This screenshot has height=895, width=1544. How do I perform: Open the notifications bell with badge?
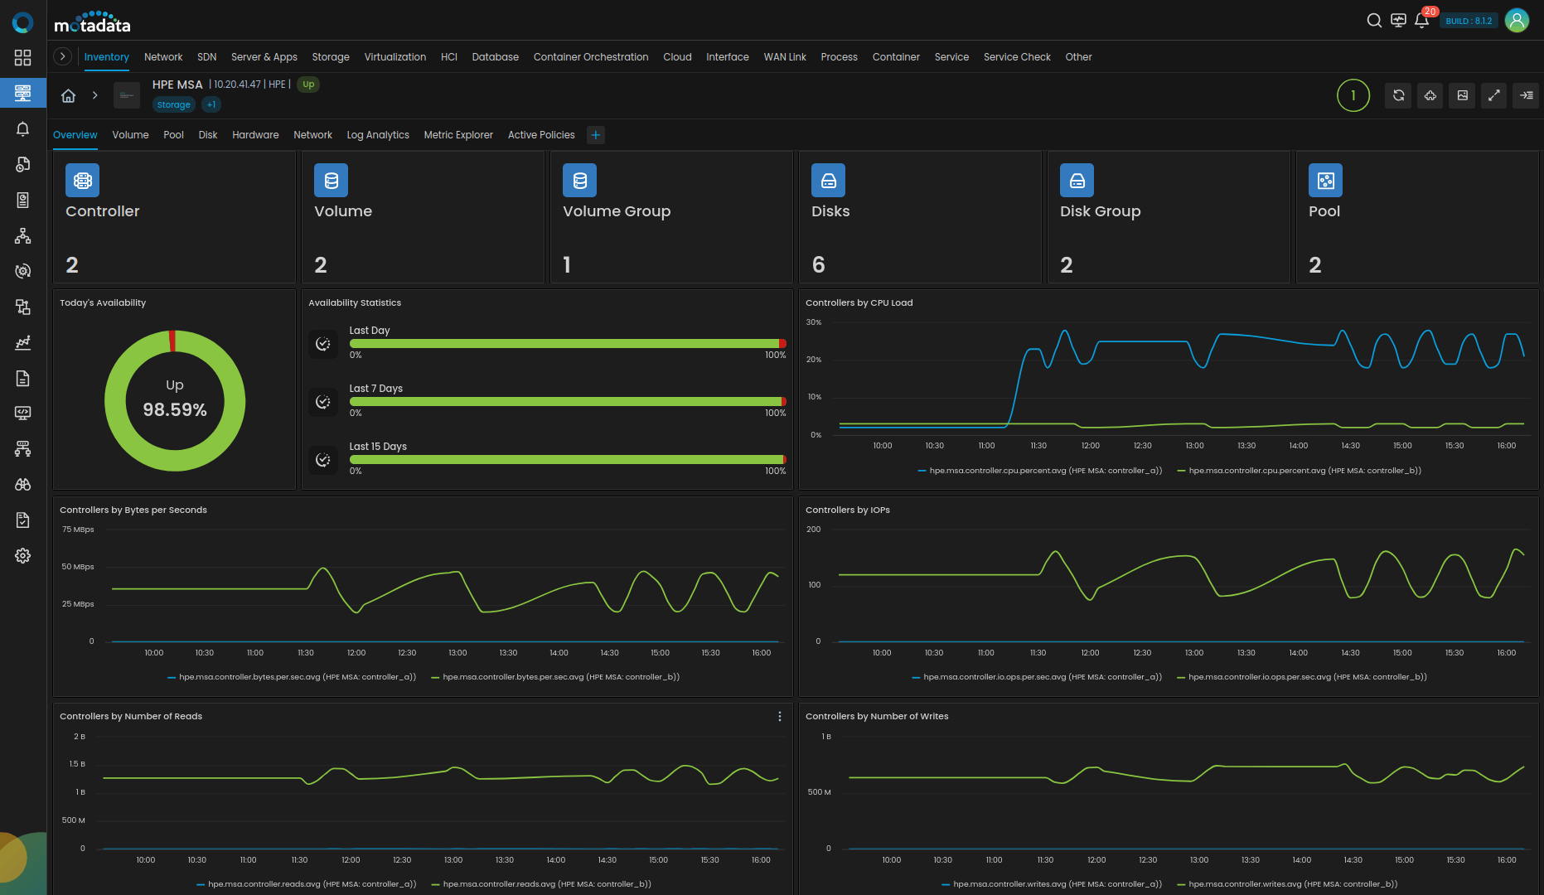click(1421, 21)
